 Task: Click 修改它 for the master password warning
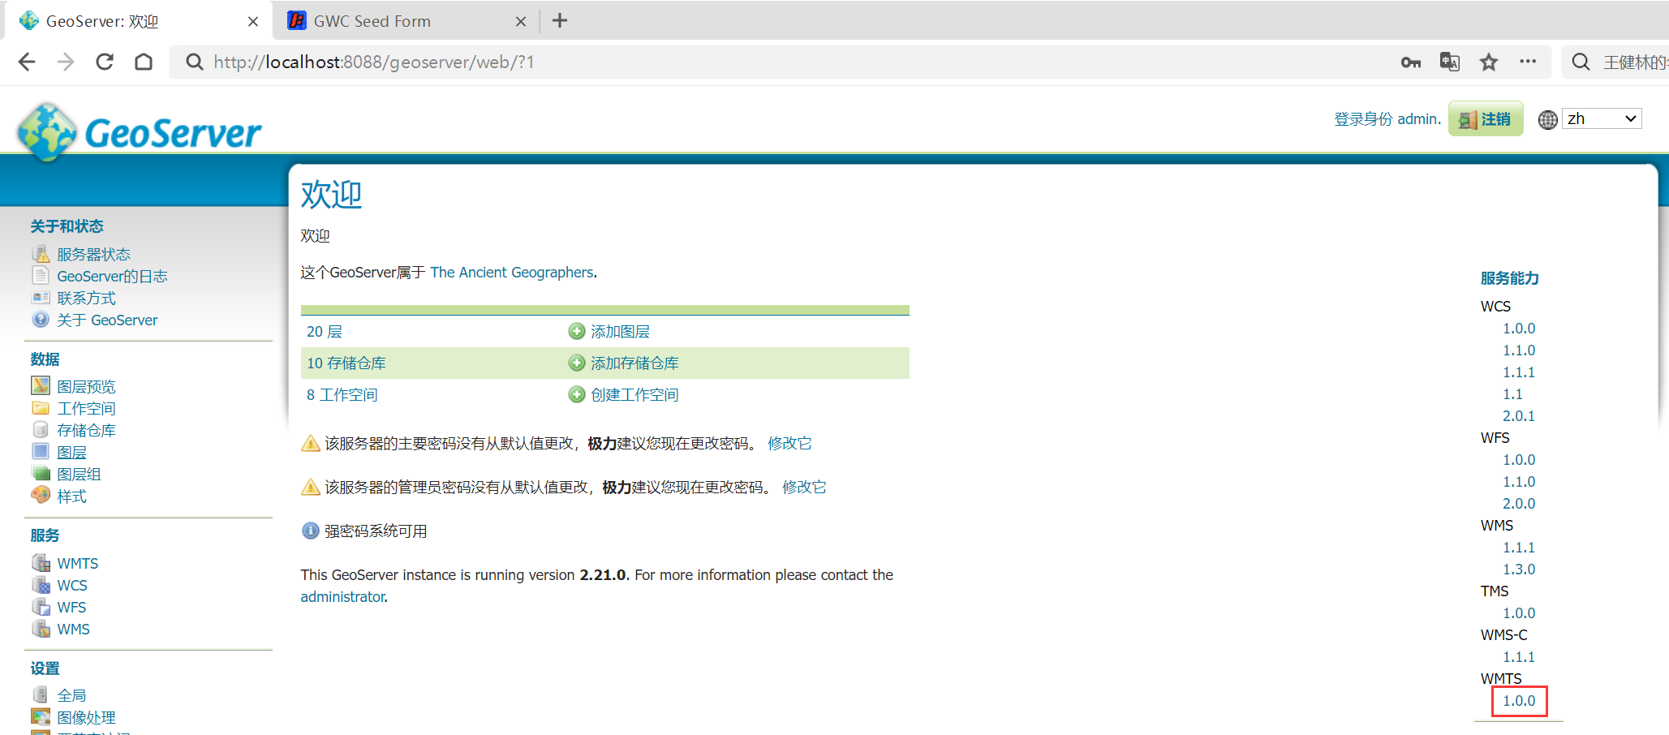pos(789,443)
